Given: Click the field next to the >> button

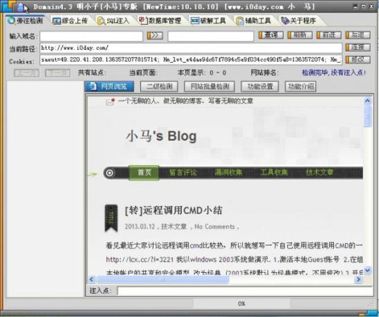Looking at the screenshot, I should pos(211,36).
